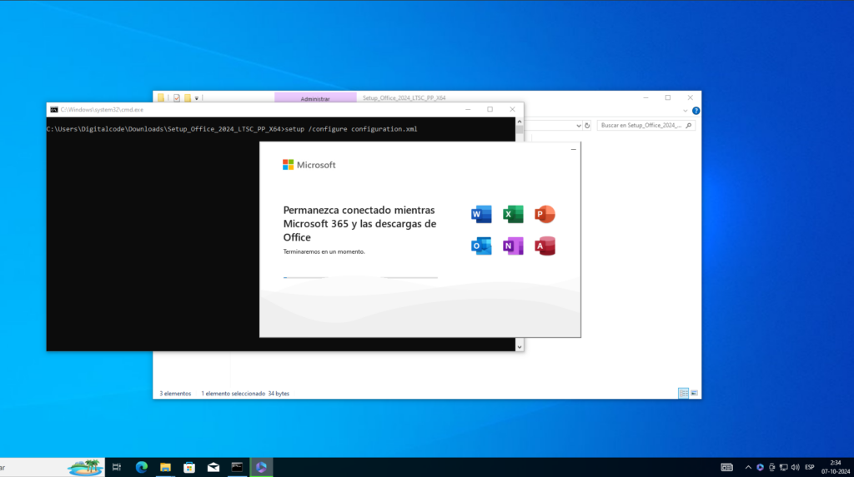Open the Quick Access Toolbar customize dropdown
854x477 pixels.
[x=197, y=97]
